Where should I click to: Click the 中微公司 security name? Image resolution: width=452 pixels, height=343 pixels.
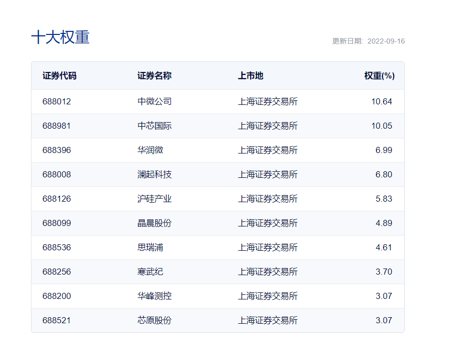click(154, 101)
